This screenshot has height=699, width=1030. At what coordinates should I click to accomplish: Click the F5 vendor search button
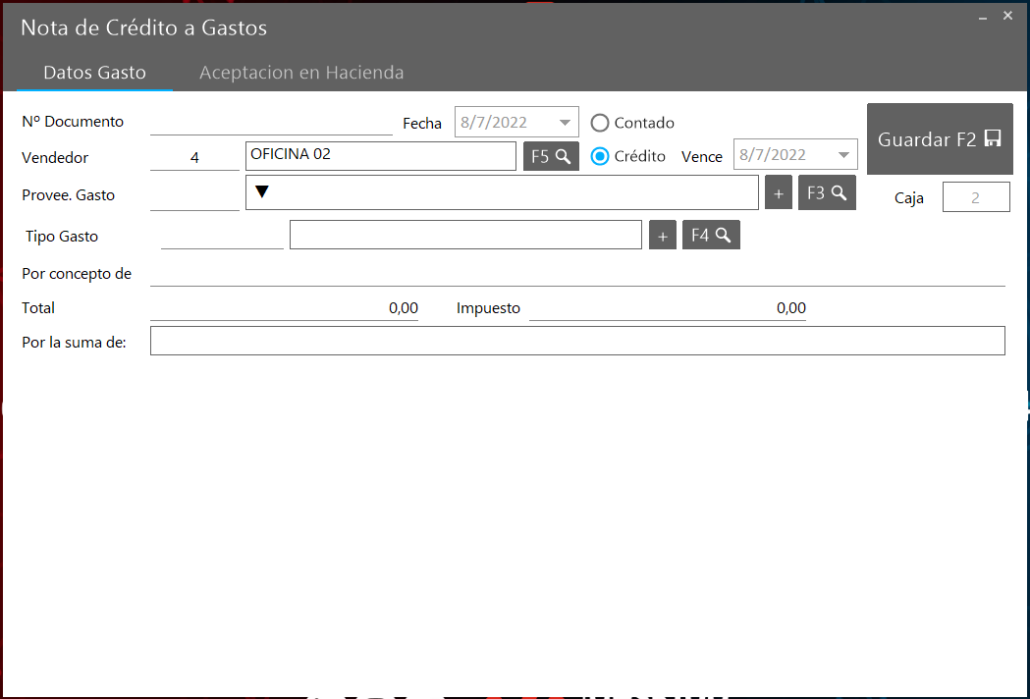551,156
